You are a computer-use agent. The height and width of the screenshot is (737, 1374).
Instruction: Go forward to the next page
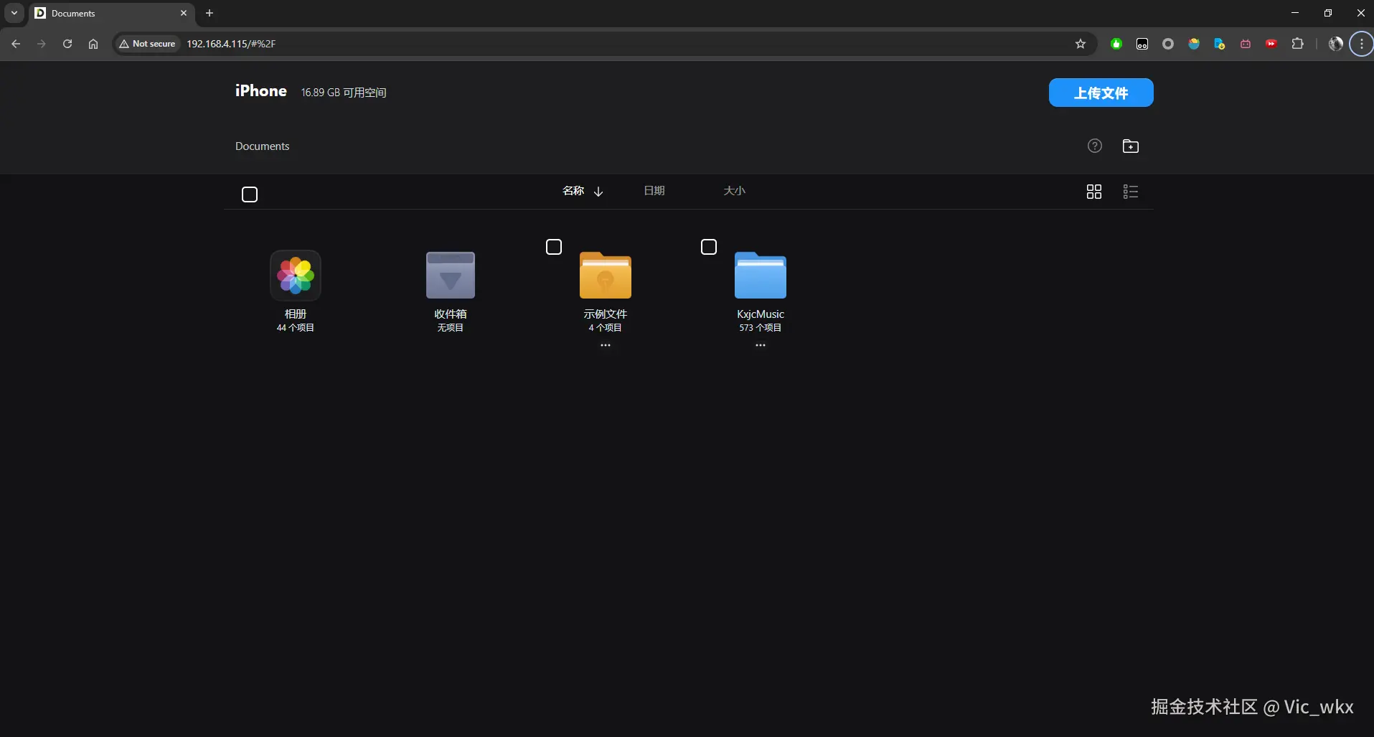(42, 44)
